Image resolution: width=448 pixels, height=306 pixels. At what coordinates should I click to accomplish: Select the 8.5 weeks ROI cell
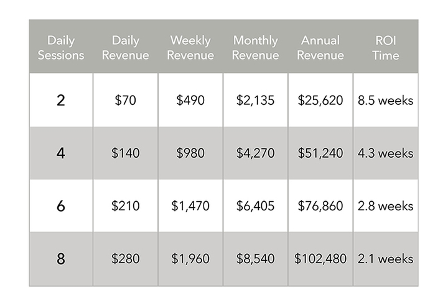tap(386, 100)
